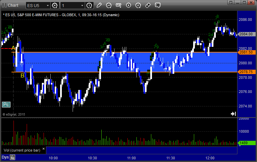Maximize the chart window
Screen dimensions: 257x162
[244, 2]
